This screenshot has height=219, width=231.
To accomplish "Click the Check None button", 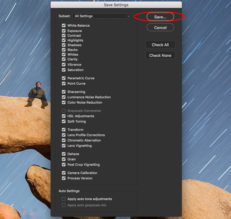I will point(160,55).
